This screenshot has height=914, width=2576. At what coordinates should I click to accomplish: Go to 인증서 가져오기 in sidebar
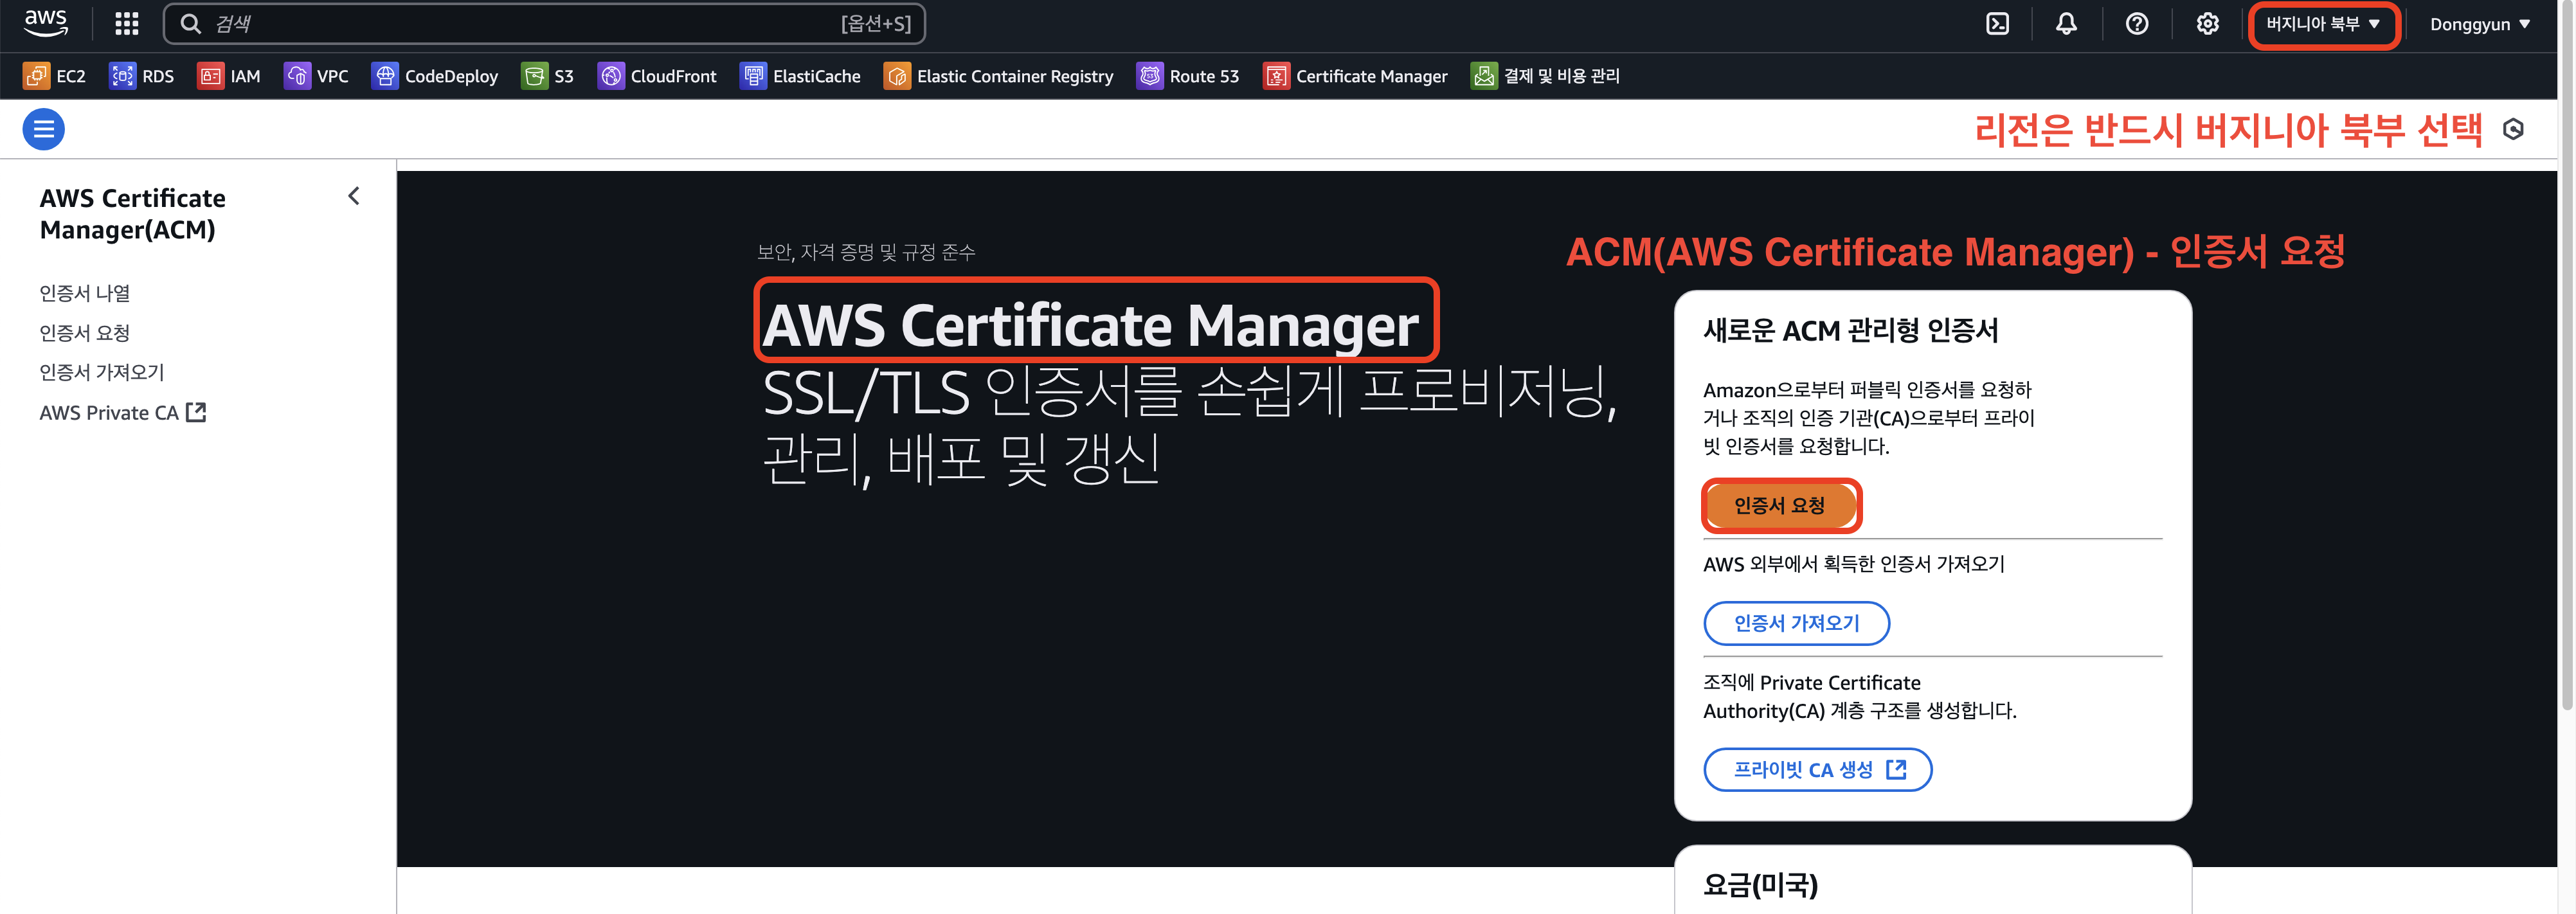[x=102, y=372]
